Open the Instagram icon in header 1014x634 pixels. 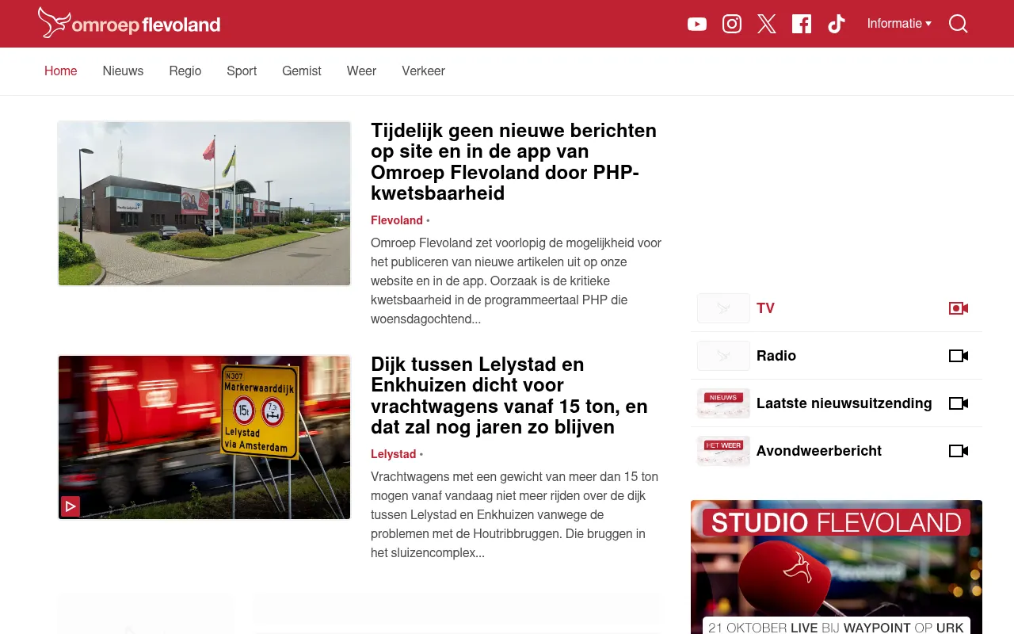point(732,24)
